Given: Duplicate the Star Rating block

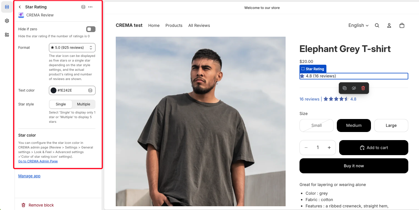Looking at the screenshot, I should (x=345, y=88).
